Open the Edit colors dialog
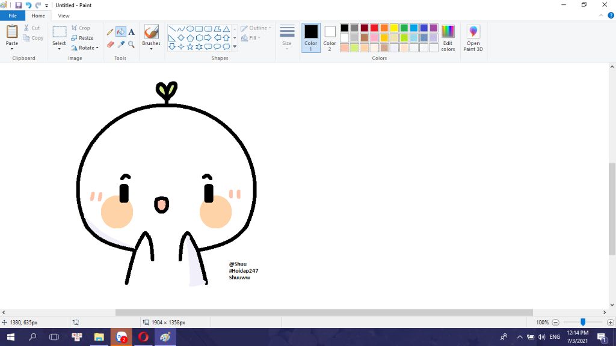This screenshot has width=616, height=346. point(448,38)
